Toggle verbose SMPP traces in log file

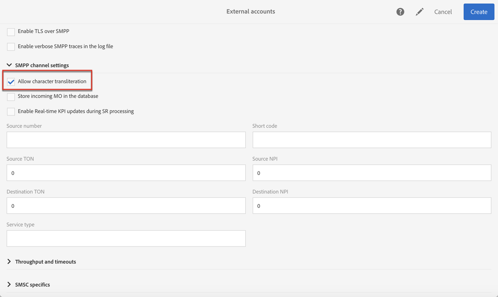[11, 47]
